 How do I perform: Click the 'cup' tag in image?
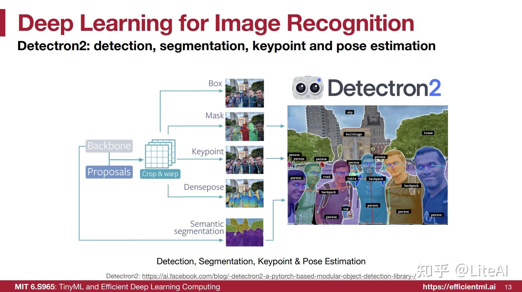346,209
